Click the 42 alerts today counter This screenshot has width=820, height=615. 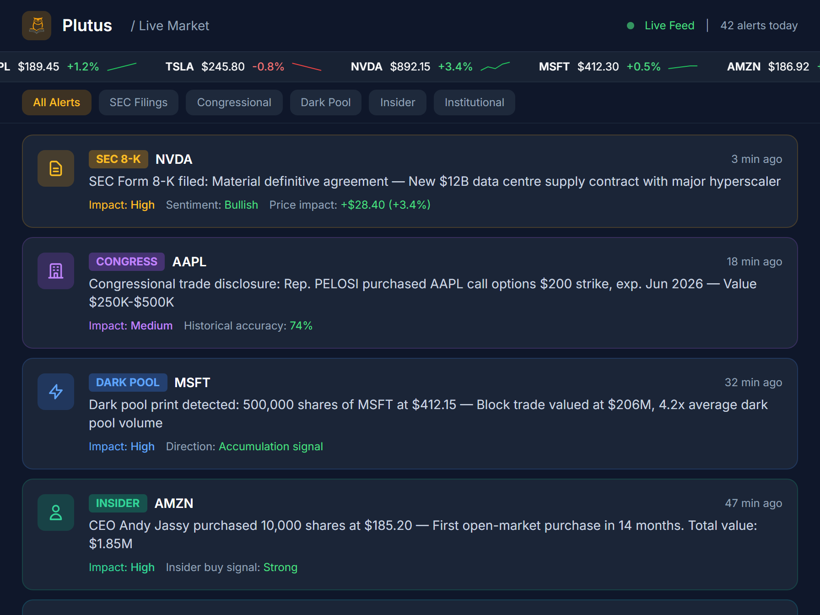coord(759,26)
